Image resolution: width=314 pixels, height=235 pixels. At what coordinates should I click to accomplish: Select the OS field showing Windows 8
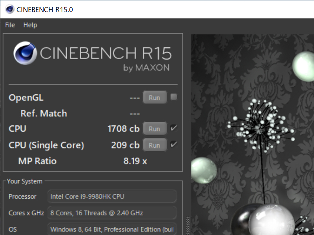[112, 229]
